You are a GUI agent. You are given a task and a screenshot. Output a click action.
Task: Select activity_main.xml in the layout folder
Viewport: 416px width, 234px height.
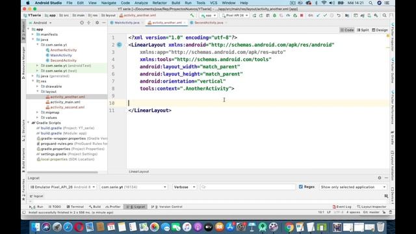pos(63,102)
